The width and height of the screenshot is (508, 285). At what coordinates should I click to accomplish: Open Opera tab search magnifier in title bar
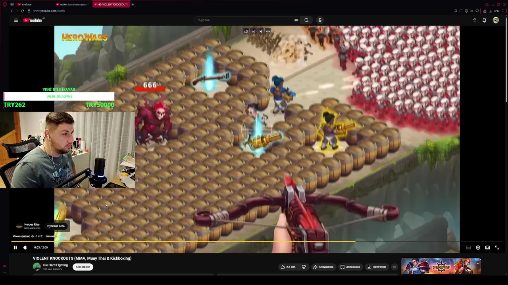pos(487,4)
